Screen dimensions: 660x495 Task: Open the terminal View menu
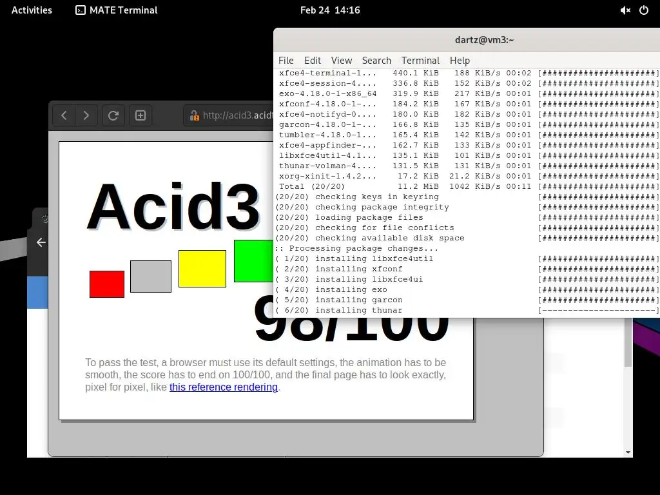point(342,61)
